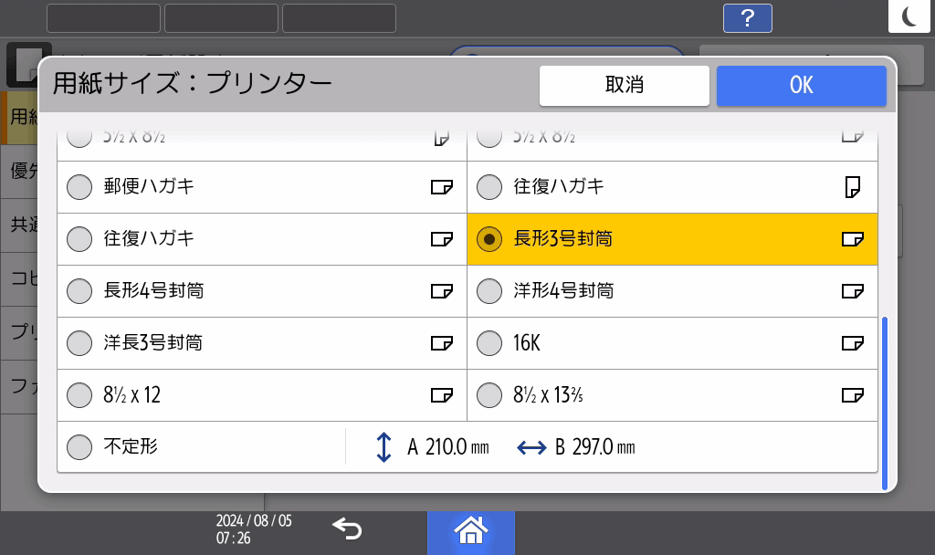Tap the horizontal arrow B dimension icon
This screenshot has height=555, width=935.
click(531, 447)
